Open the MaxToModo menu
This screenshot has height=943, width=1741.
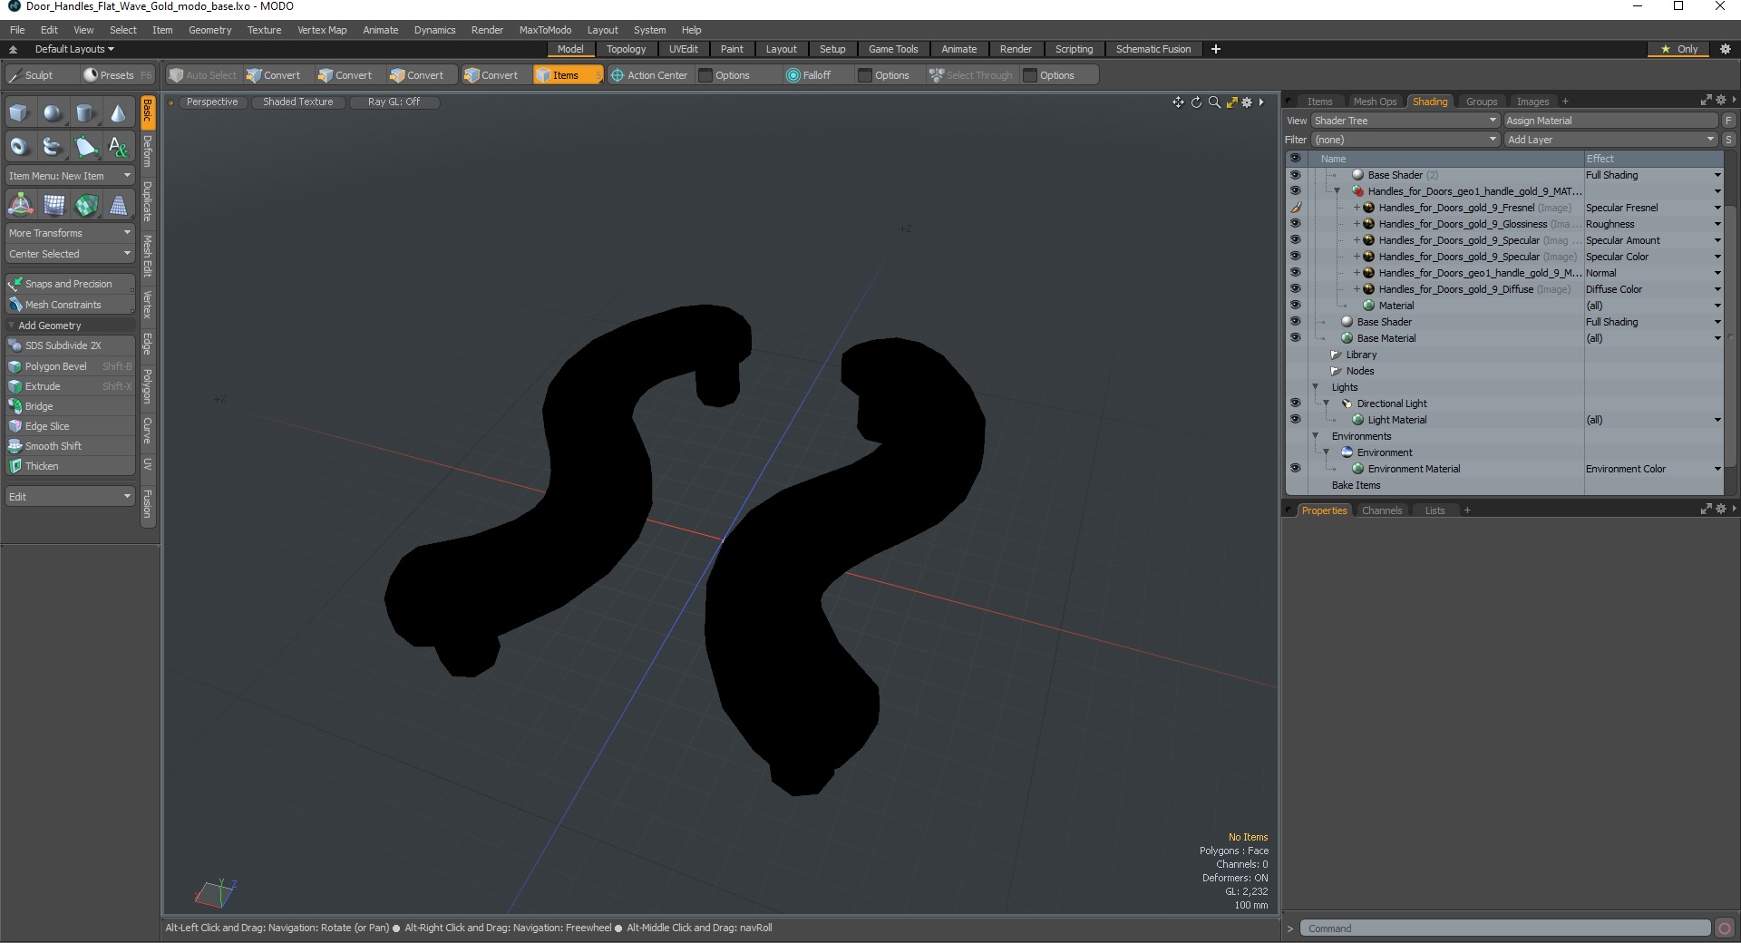click(545, 30)
